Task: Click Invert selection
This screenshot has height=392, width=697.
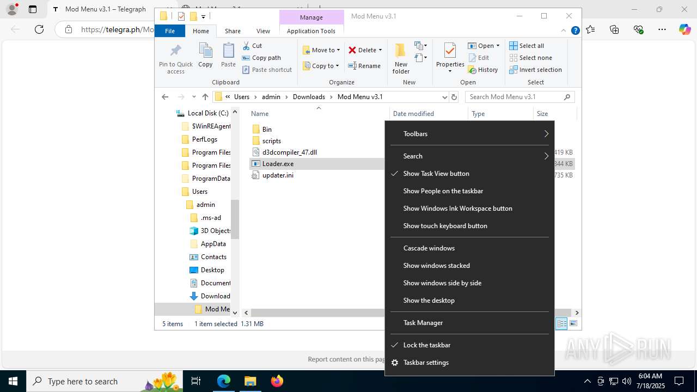Action: 535,70
